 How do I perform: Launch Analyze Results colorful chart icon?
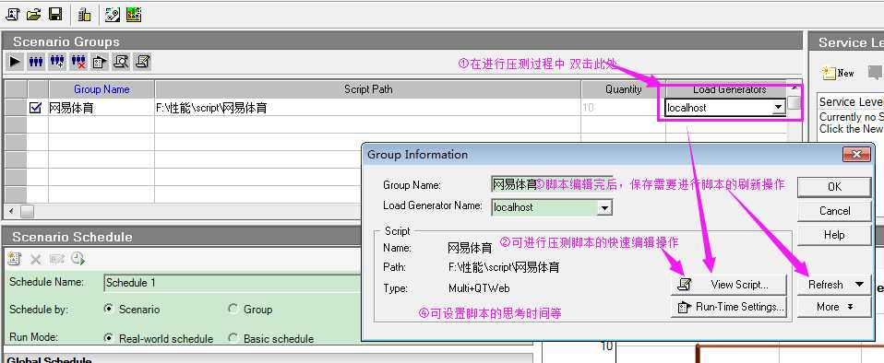pos(134,14)
